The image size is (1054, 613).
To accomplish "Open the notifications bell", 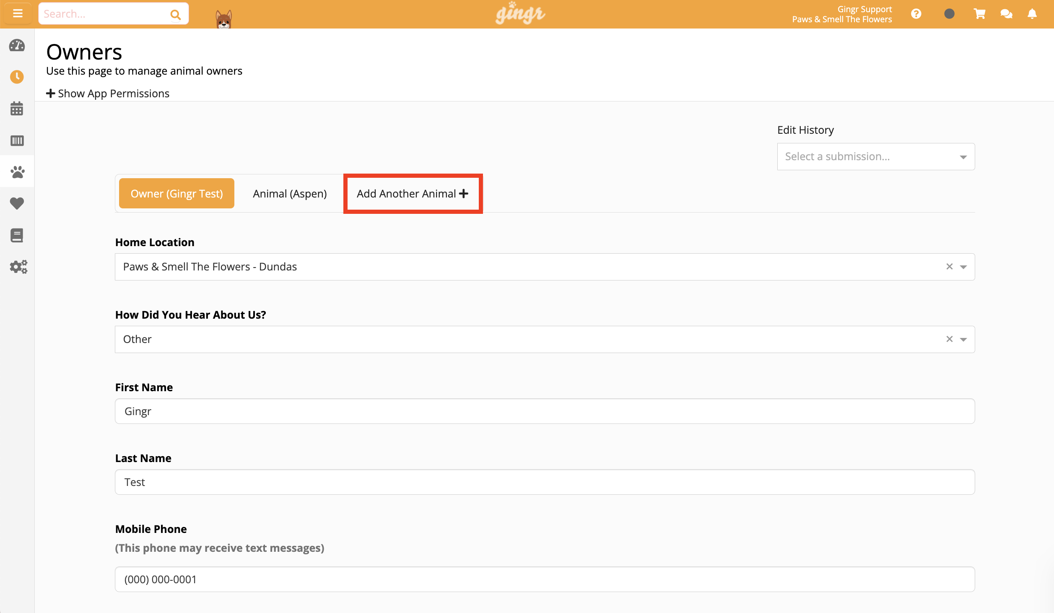I will click(x=1032, y=14).
